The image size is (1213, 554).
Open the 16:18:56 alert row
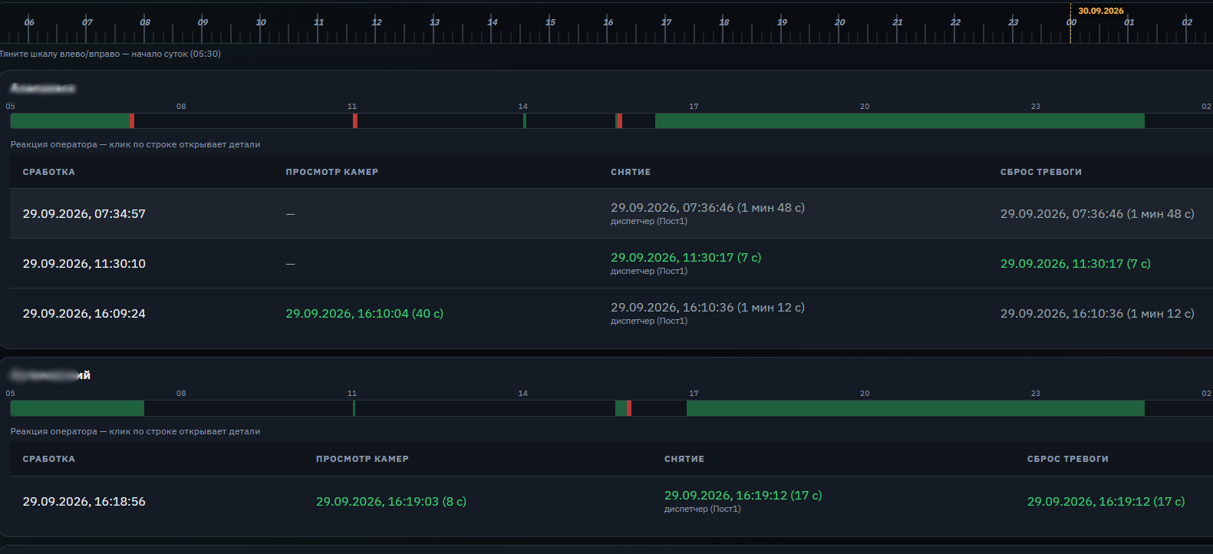611,501
